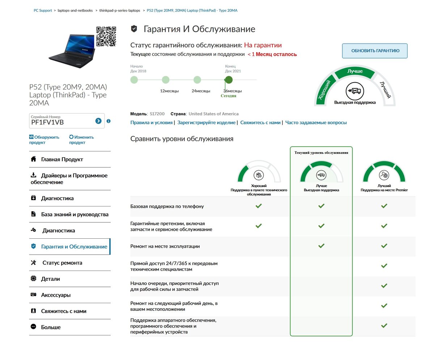Click the document icon for База знаний
The width and height of the screenshot is (434, 343).
pos(34,214)
